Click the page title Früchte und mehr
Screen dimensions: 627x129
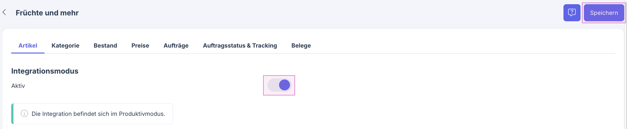click(47, 13)
